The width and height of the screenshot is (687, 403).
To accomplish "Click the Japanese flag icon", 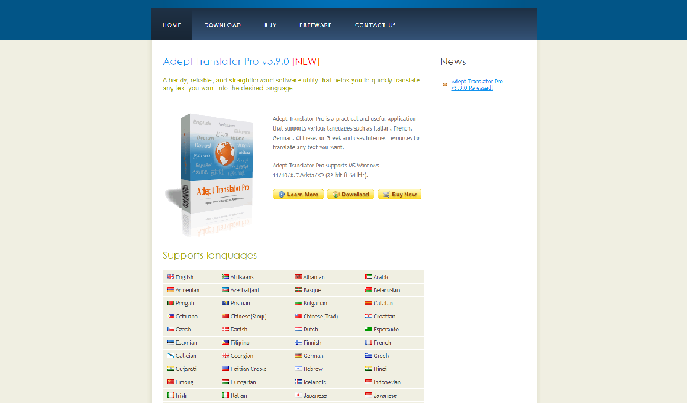I will [x=298, y=395].
